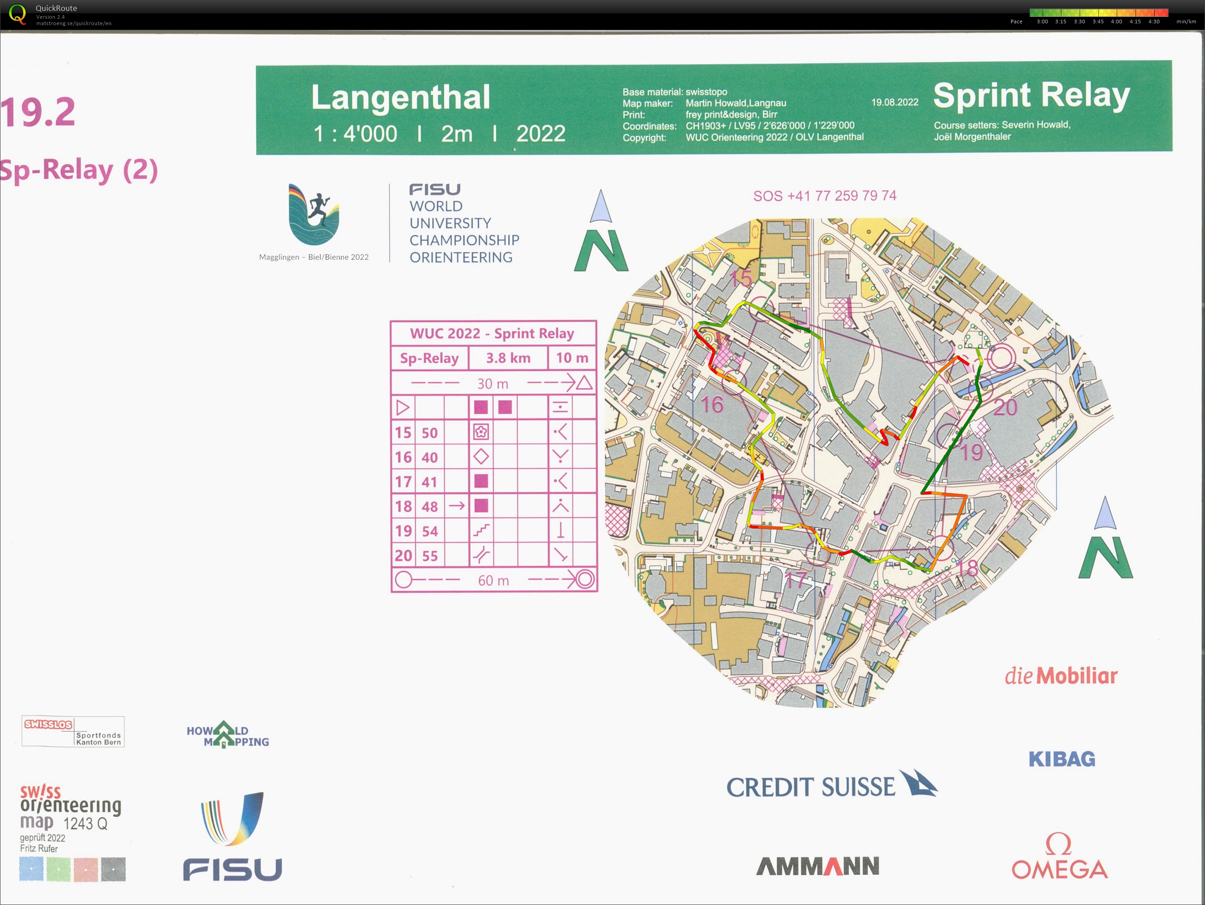This screenshot has height=905, width=1205.
Task: Click the 3.8 km course length cell
Action: click(508, 359)
